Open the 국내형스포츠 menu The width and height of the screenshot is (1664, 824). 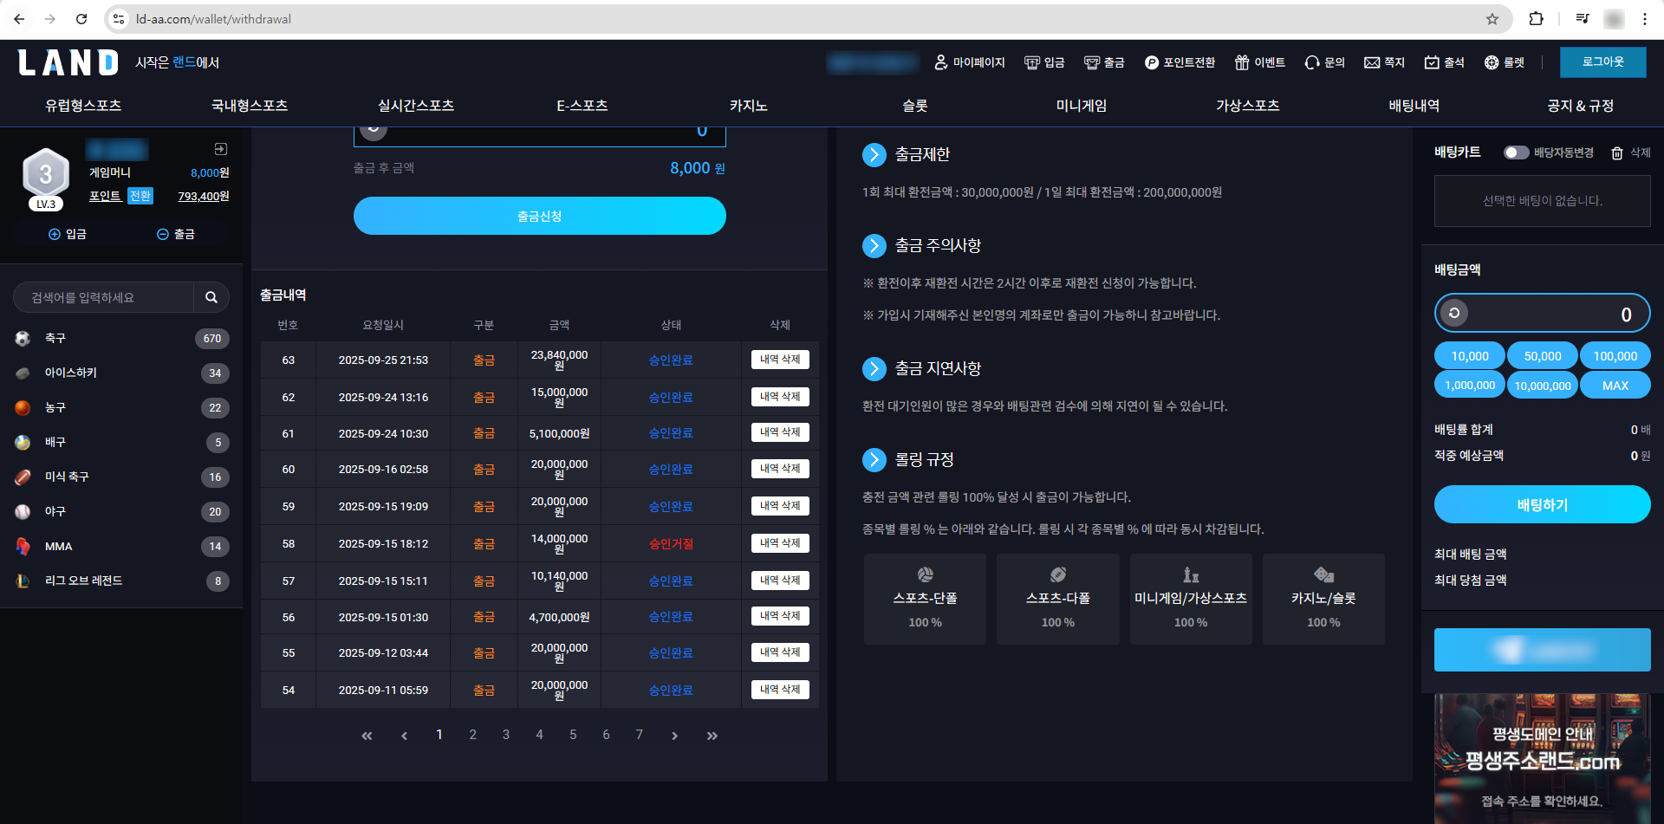pyautogui.click(x=250, y=106)
